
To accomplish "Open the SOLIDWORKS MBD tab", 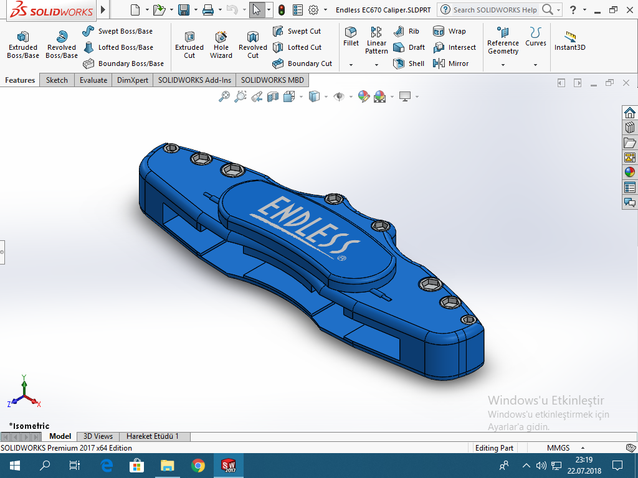I will pyautogui.click(x=272, y=80).
